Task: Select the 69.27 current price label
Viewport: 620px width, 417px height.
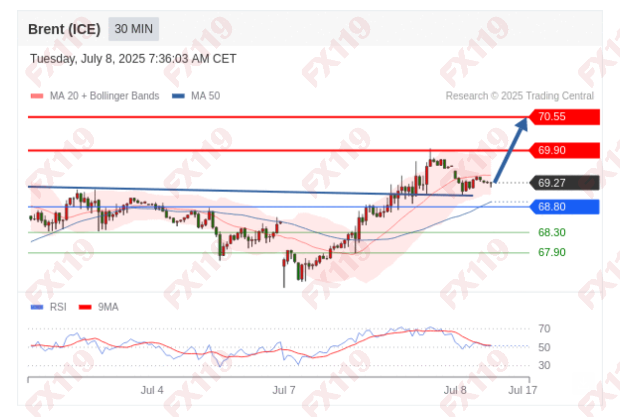Action: 564,183
